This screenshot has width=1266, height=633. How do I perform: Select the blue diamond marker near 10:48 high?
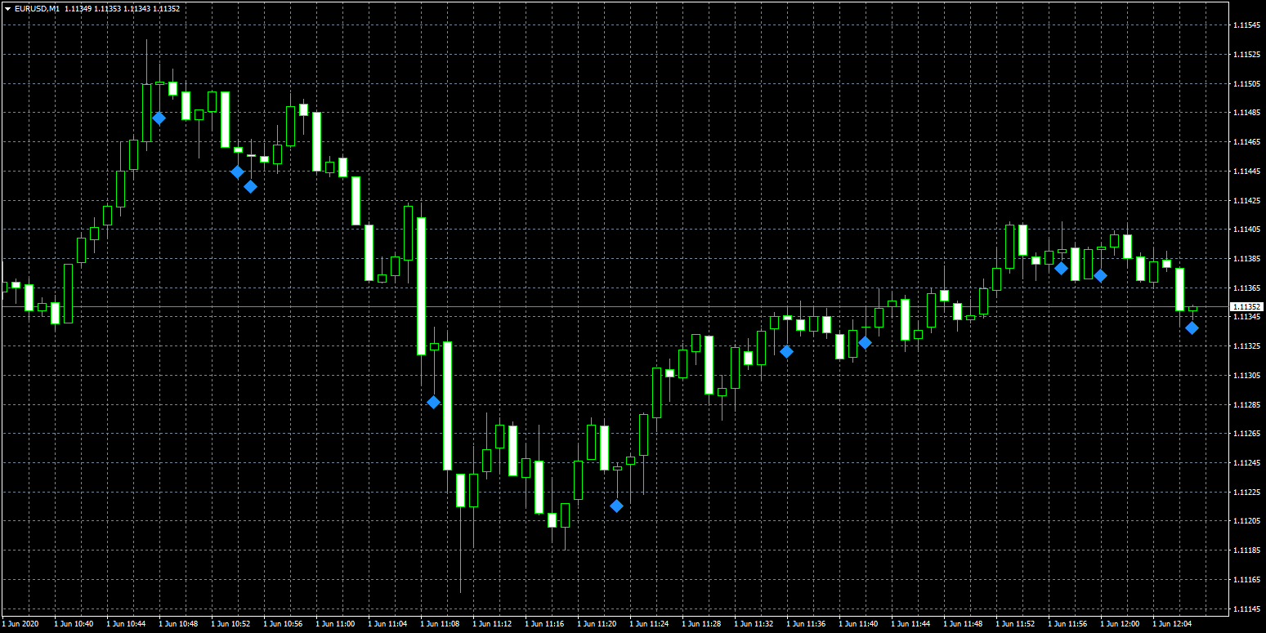(x=159, y=118)
